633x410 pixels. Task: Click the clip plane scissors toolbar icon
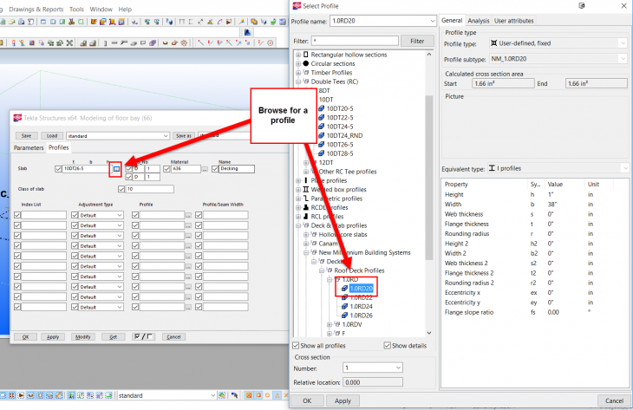click(71, 22)
